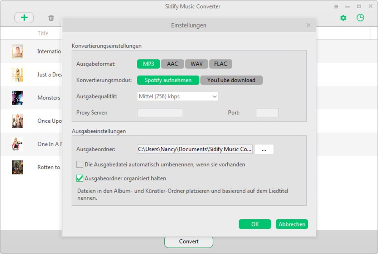
Task: Select the Once Upo... album thumbnail
Action: 18,121
